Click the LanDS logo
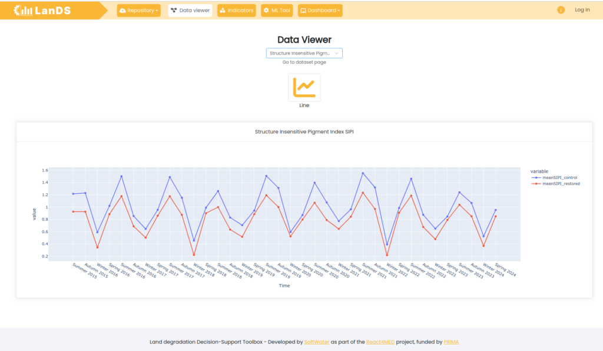This screenshot has height=351, width=603. coord(42,11)
